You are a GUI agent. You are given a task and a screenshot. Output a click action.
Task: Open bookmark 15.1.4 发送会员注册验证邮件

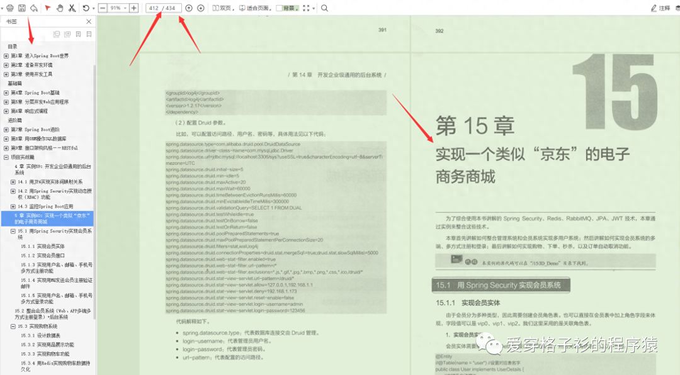tap(57, 283)
